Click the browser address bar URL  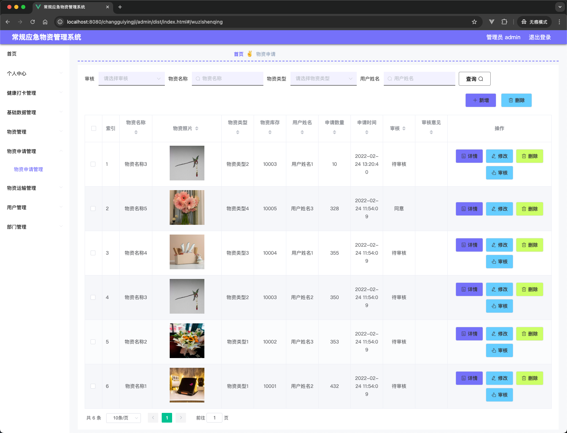(x=145, y=22)
